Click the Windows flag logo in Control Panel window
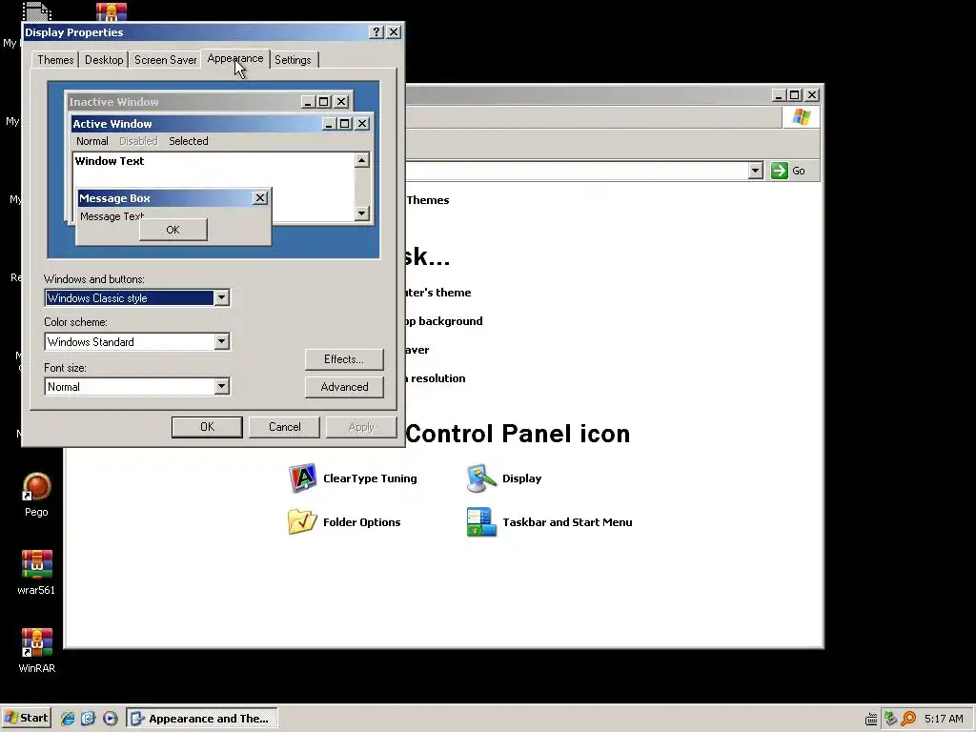The width and height of the screenshot is (976, 732). 801,117
